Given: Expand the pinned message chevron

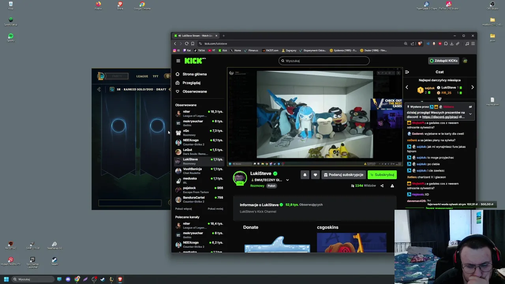Looking at the screenshot, I should [x=470, y=114].
